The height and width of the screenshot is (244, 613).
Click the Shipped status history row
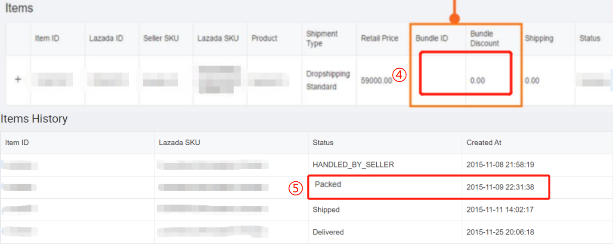(x=306, y=210)
